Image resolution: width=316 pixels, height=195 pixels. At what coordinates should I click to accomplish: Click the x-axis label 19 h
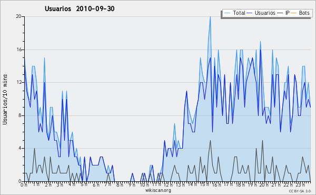tap(252, 184)
